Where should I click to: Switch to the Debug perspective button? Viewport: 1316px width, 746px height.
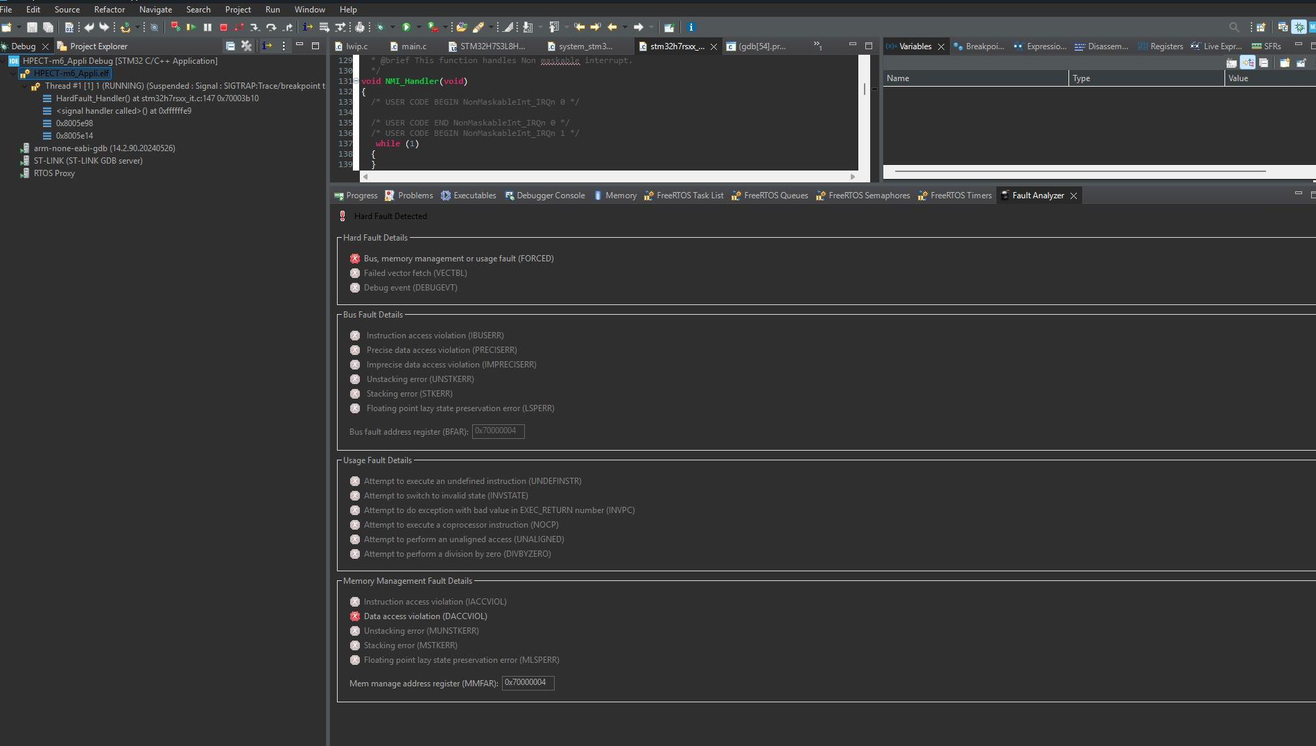(1299, 27)
